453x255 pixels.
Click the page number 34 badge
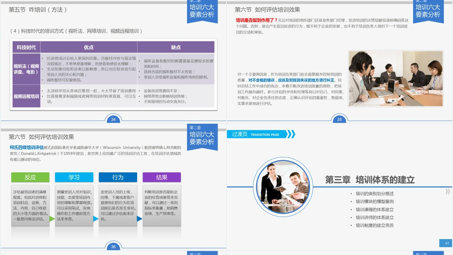(113, 119)
